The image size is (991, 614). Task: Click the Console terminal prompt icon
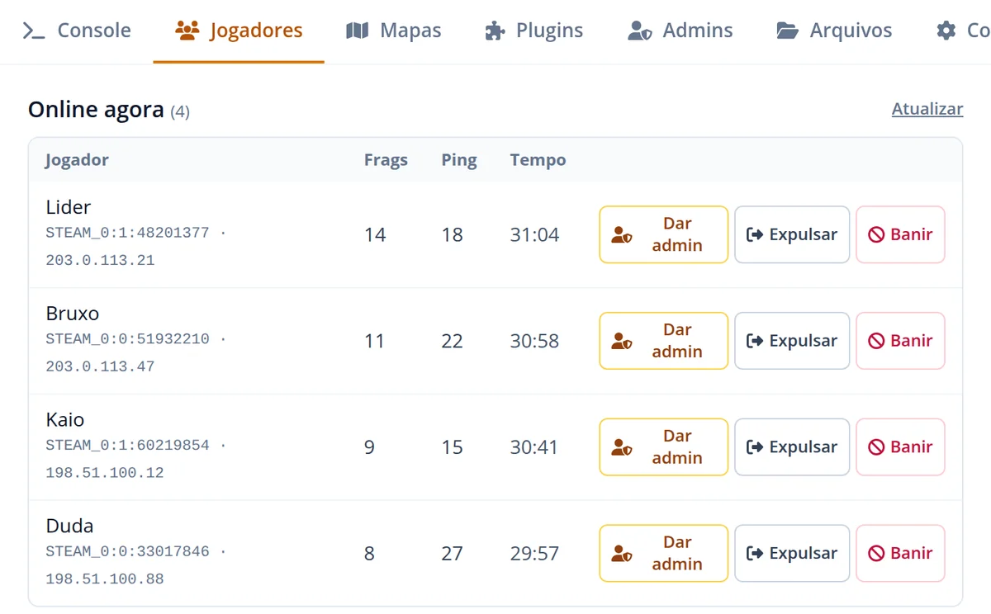coord(34,31)
